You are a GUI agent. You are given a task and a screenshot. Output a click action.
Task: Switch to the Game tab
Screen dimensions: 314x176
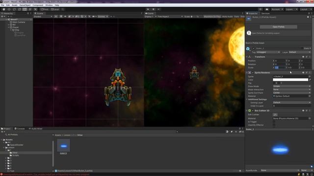pyautogui.click(x=149, y=14)
